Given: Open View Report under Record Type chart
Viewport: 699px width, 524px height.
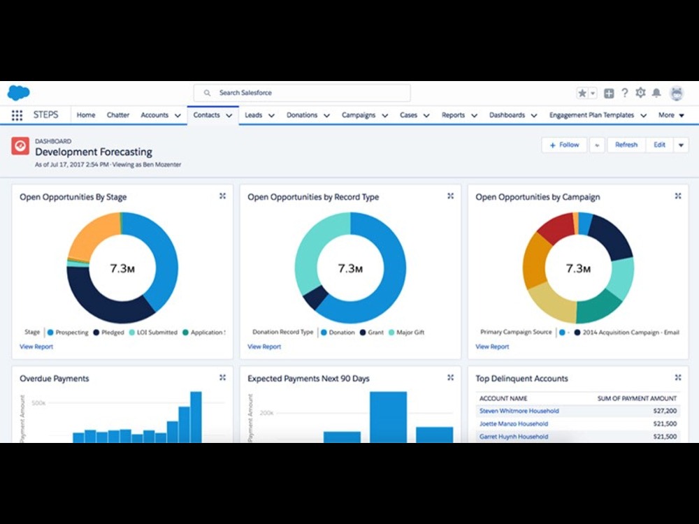Looking at the screenshot, I should pyautogui.click(x=264, y=347).
